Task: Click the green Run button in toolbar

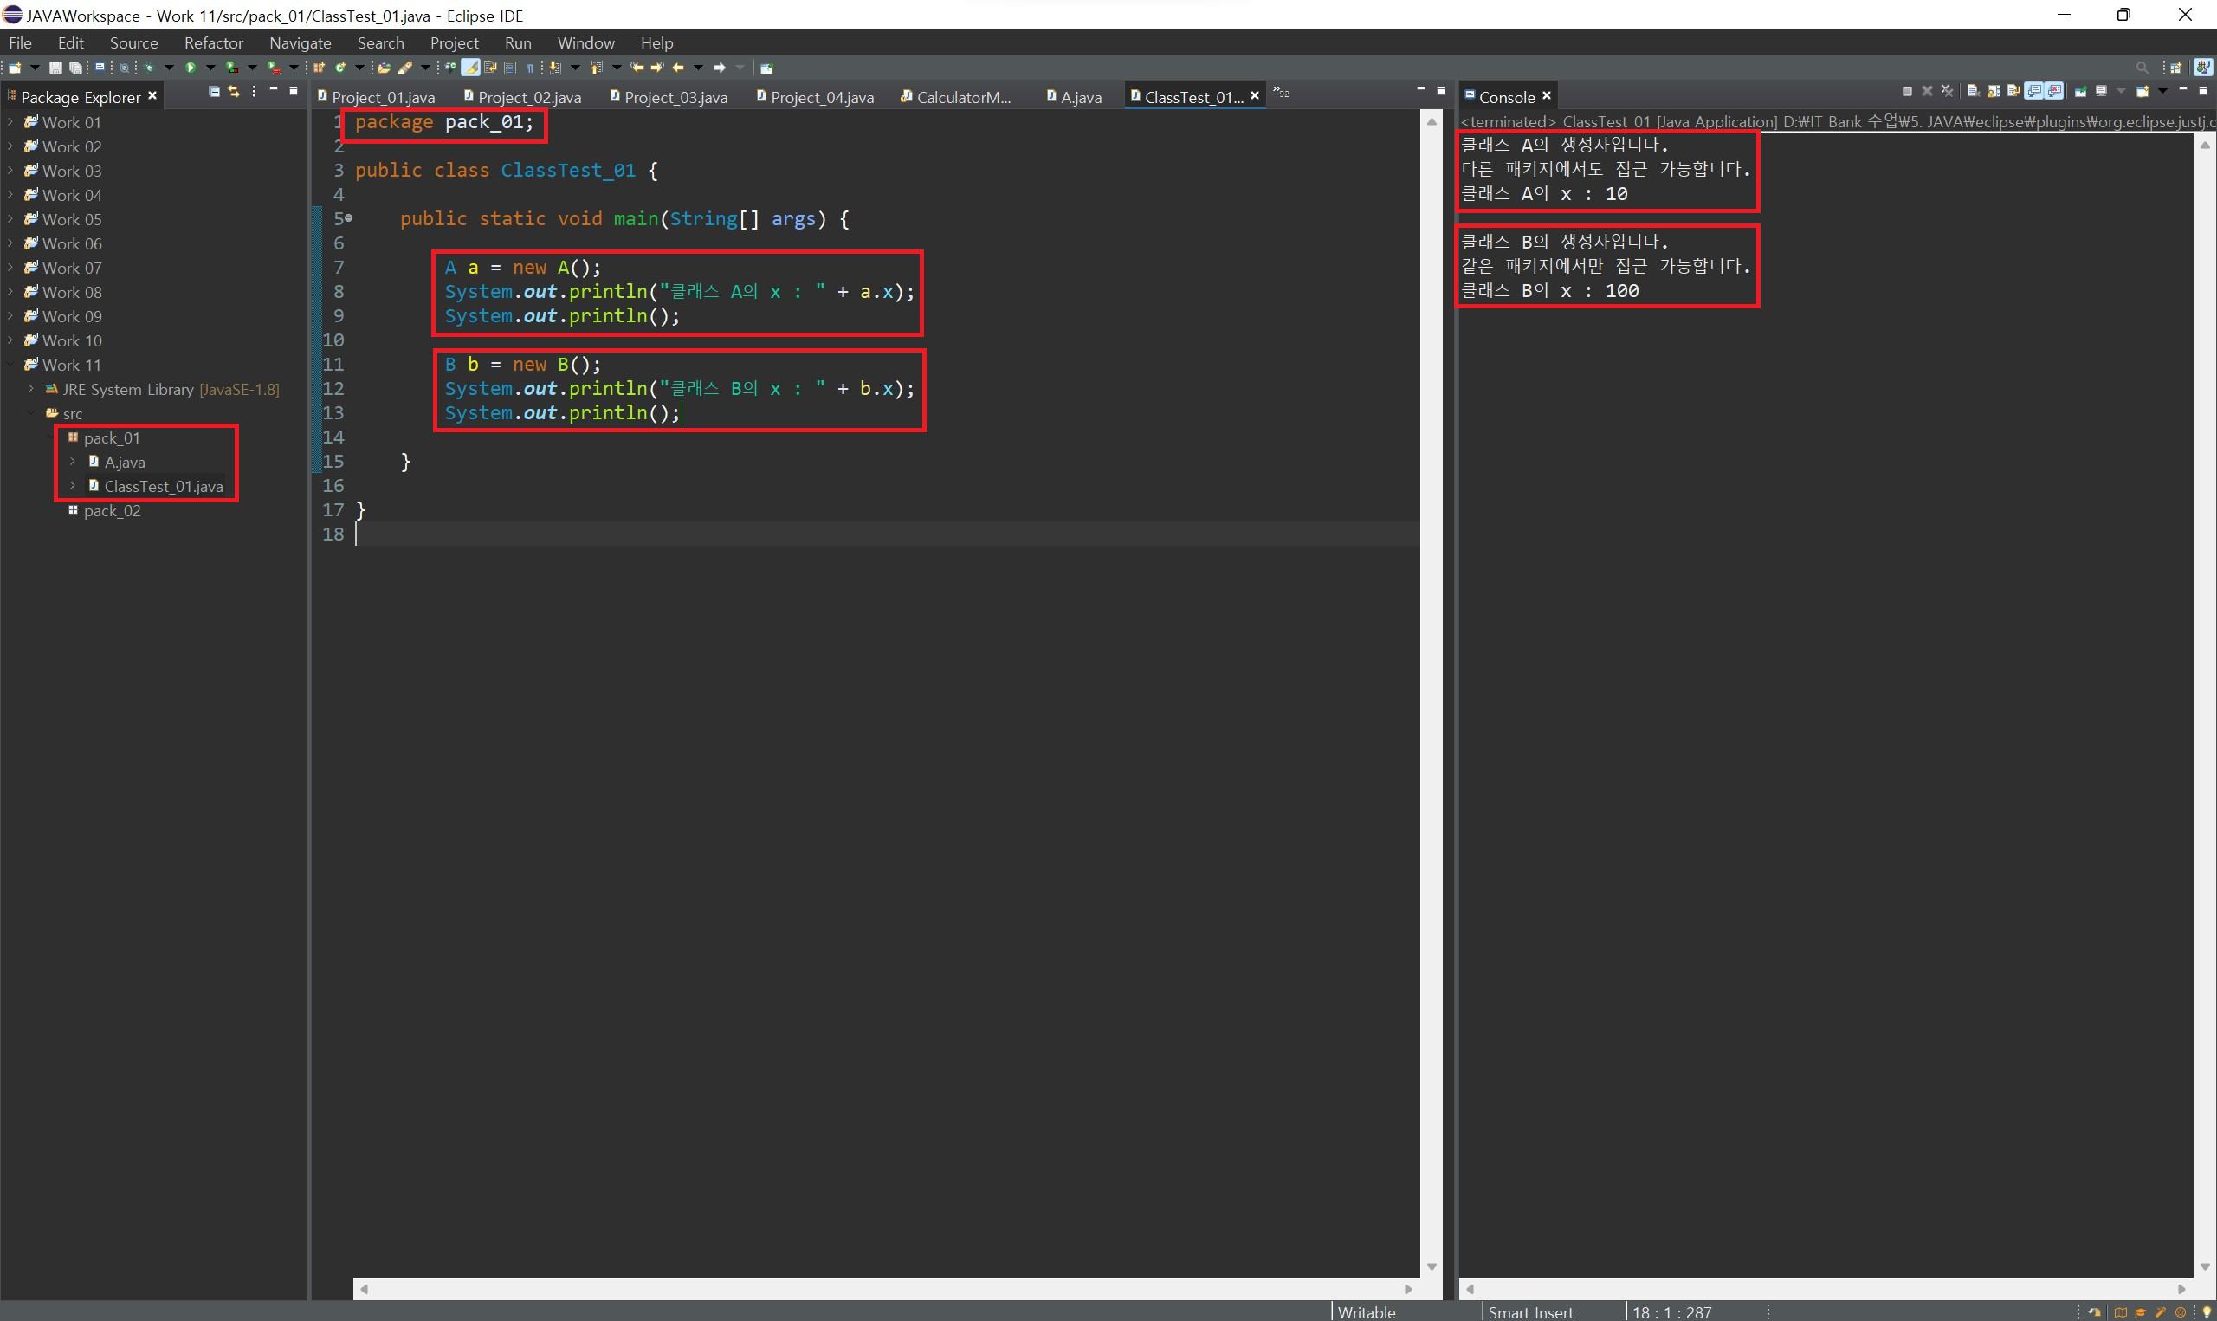Action: [191, 68]
